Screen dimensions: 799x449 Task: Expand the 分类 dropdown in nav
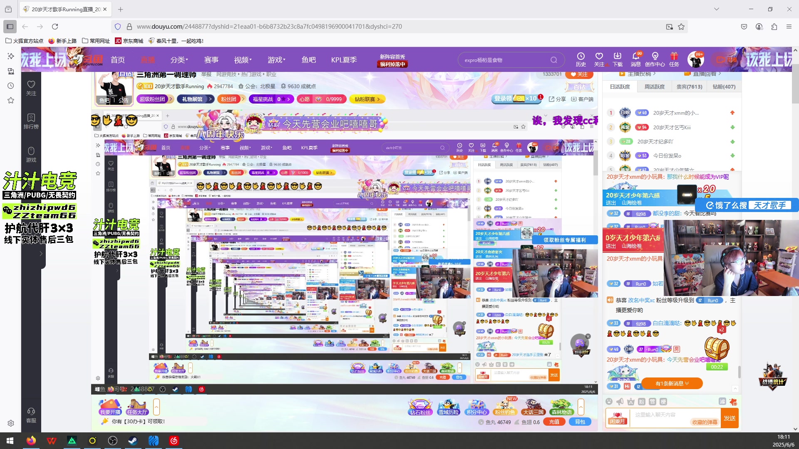179,60
